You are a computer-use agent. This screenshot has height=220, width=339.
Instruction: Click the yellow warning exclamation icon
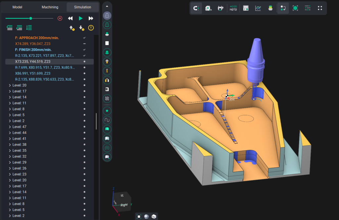point(91,28)
